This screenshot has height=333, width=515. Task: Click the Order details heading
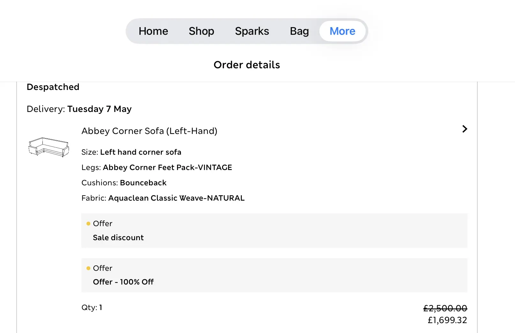(247, 65)
